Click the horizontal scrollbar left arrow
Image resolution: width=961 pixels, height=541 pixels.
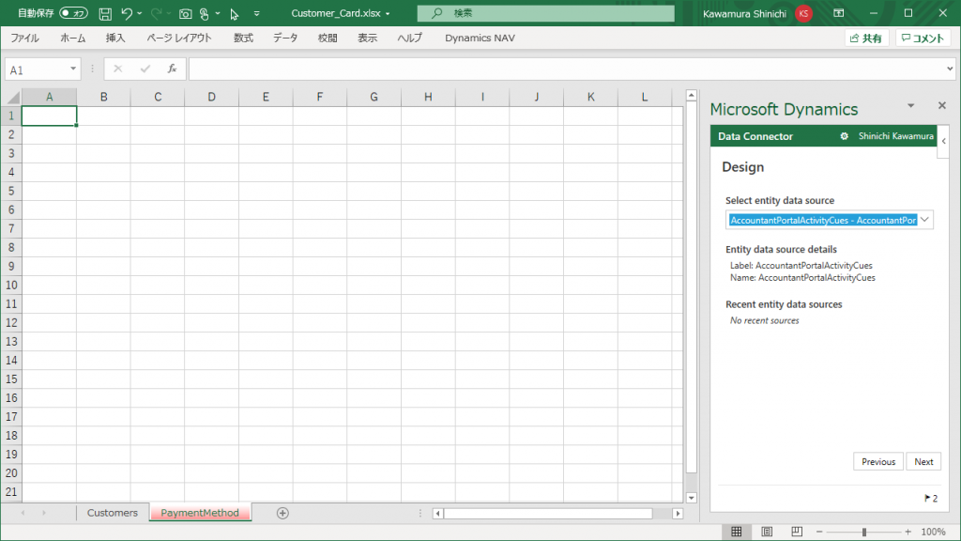437,514
